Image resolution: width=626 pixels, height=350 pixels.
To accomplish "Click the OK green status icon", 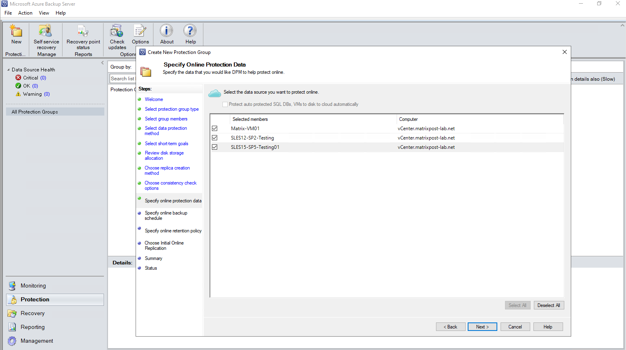I will (18, 86).
